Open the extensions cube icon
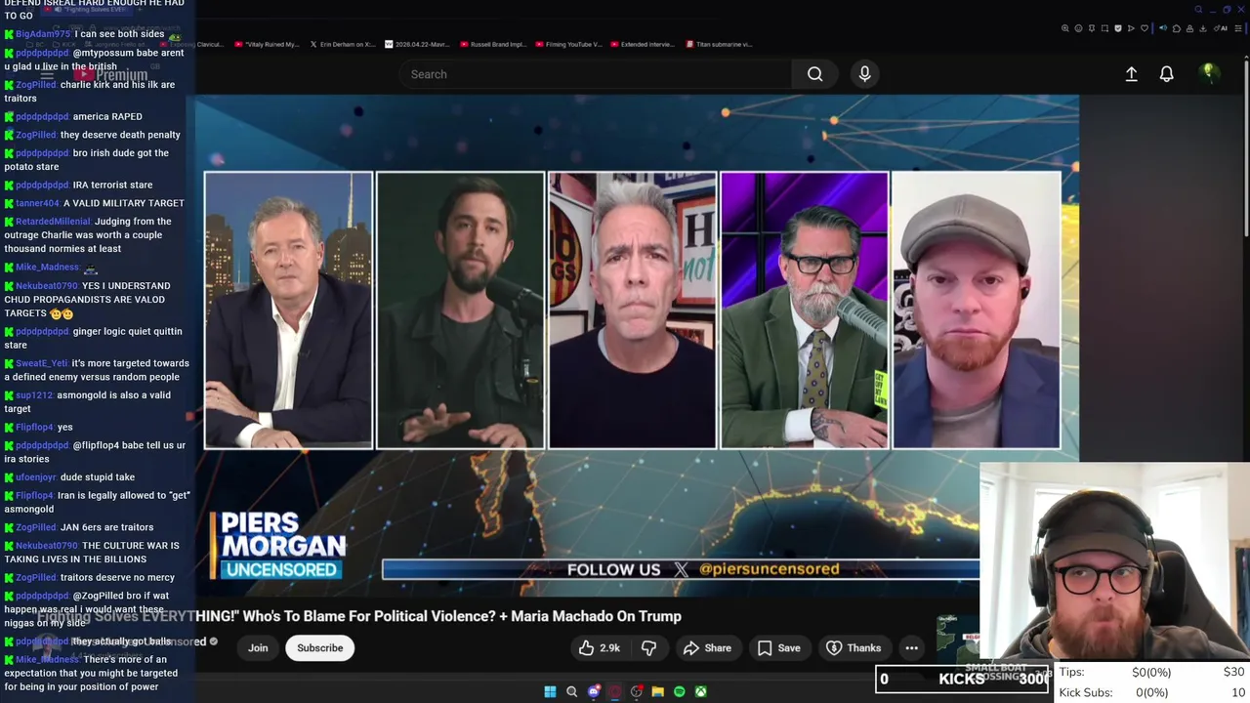1250x703 pixels. (x=1177, y=28)
